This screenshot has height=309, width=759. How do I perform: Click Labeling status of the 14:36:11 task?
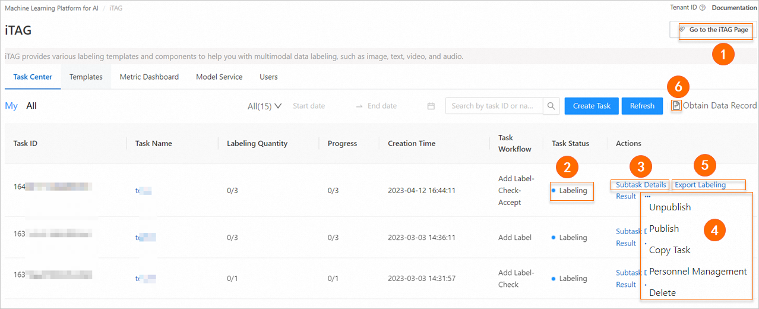[573, 238]
